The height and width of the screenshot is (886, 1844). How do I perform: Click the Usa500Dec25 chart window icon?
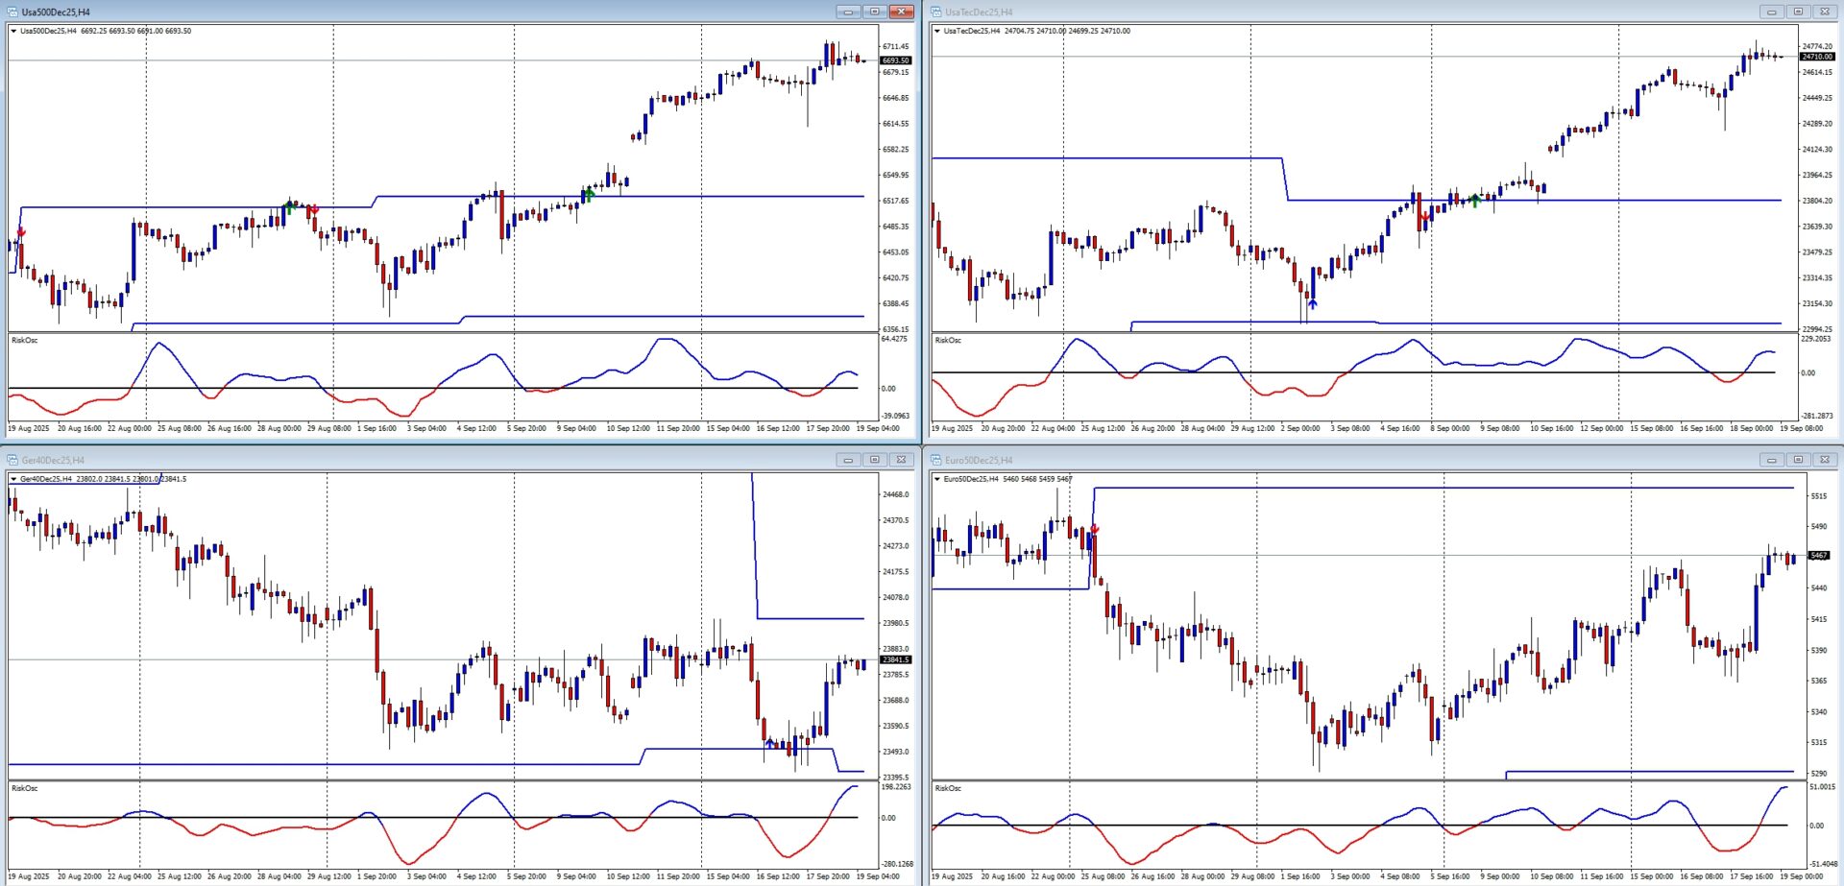pos(12,12)
